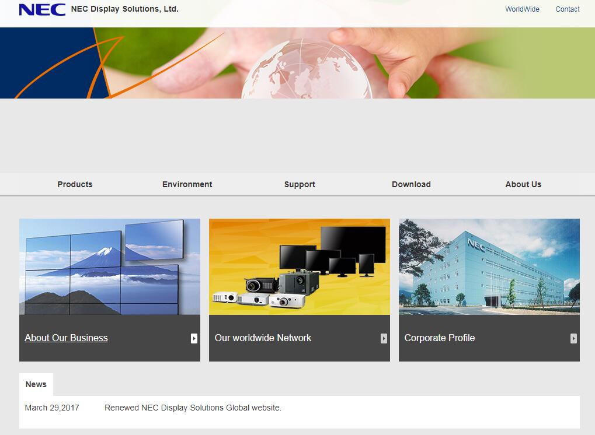Open the About Us menu
This screenshot has height=435, width=595.
[x=523, y=184]
